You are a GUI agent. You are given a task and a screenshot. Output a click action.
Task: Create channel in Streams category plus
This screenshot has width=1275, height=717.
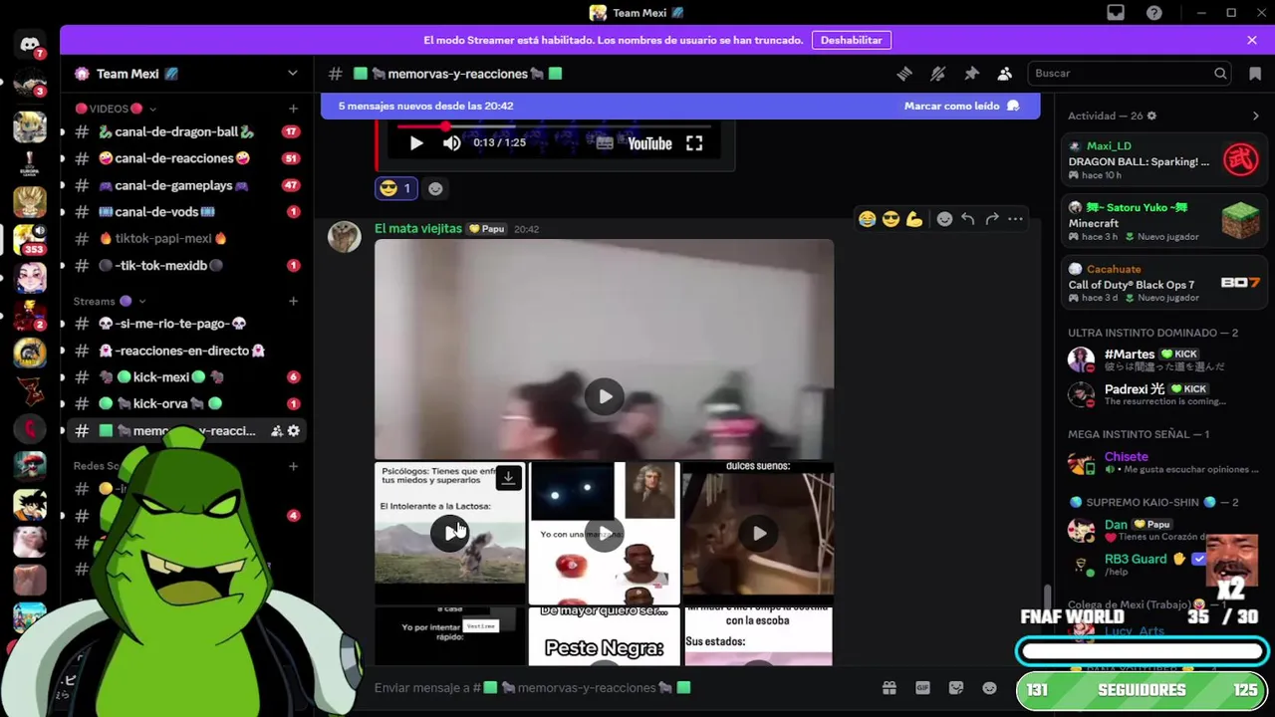(x=293, y=301)
